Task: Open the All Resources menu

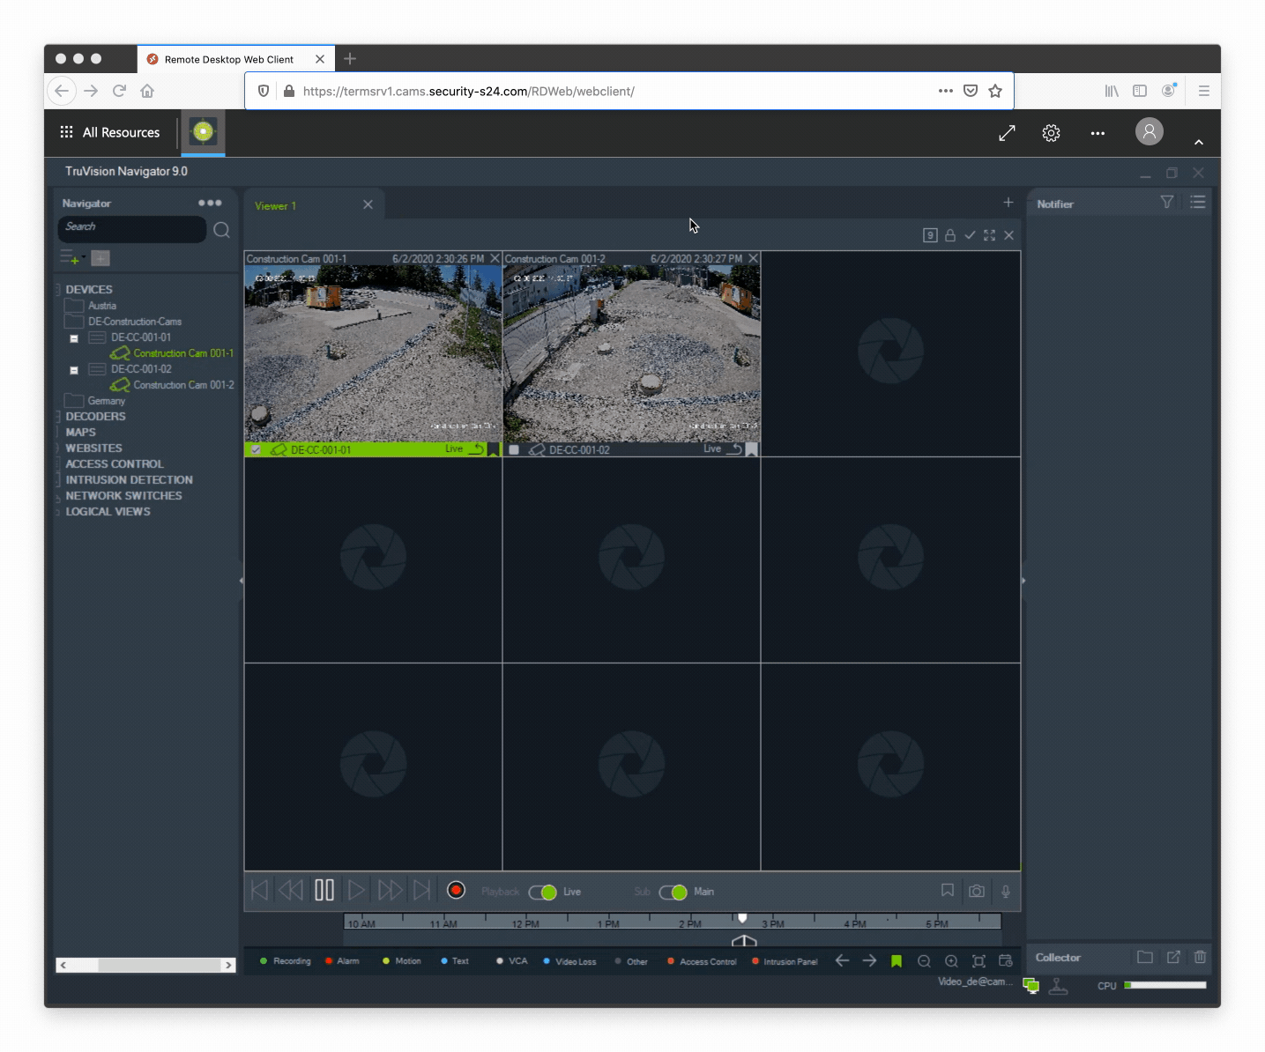Action: point(110,132)
